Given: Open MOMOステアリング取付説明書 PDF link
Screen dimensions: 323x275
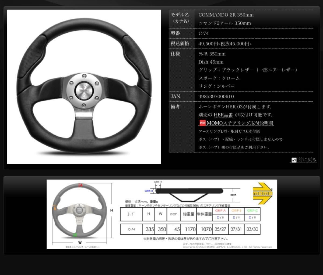Looking at the screenshot, I should tap(240, 123).
